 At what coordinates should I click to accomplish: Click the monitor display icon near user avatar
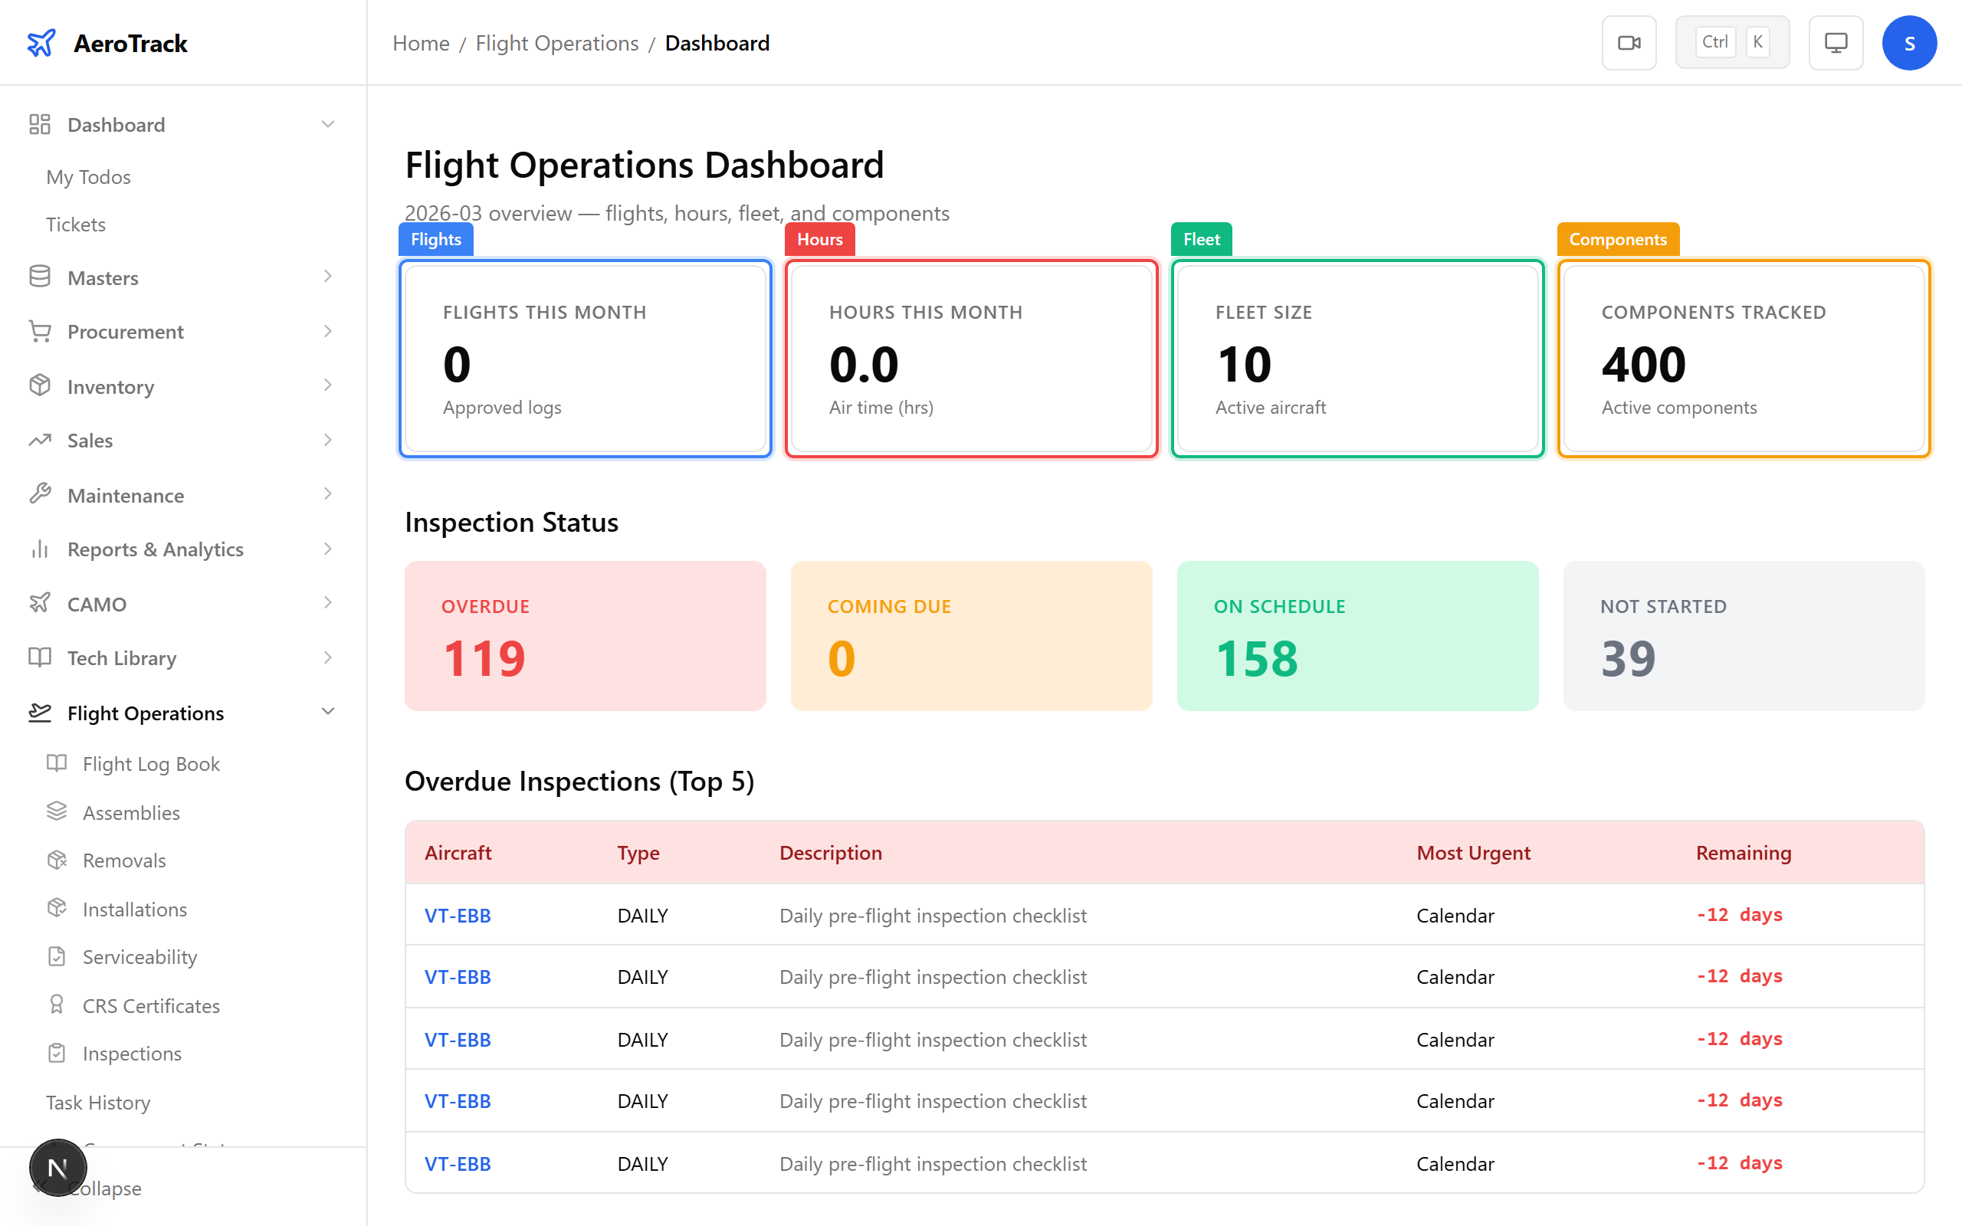(1836, 42)
